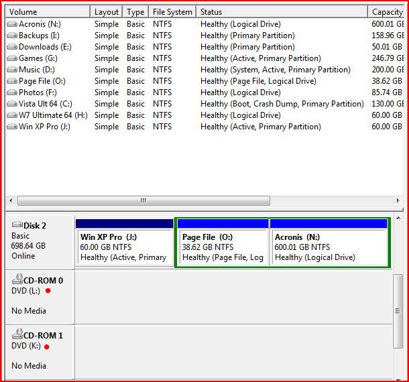
Task: Click the W7 Ultimate 64 (H:) drive icon
Action: point(12,115)
